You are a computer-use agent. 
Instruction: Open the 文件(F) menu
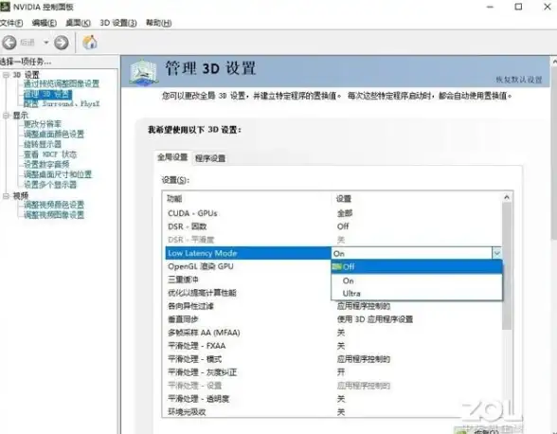(11, 23)
